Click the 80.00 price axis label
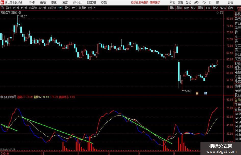Image resolution: width=241 pixels, height=155 pixels. [230, 19]
